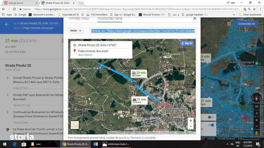Screen dimensions: 264x148
Task: Click the browser forward arrow
Action: click(9, 9)
